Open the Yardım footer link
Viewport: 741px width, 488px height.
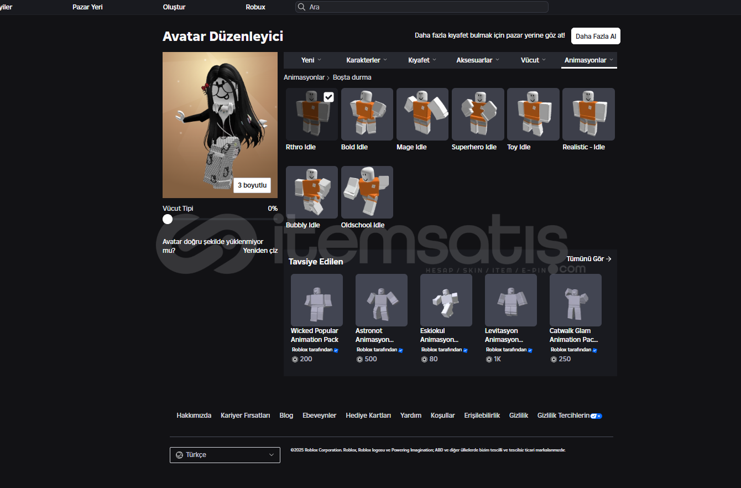point(411,416)
